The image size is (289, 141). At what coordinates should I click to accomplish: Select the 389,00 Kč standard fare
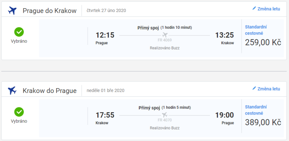[263, 122]
